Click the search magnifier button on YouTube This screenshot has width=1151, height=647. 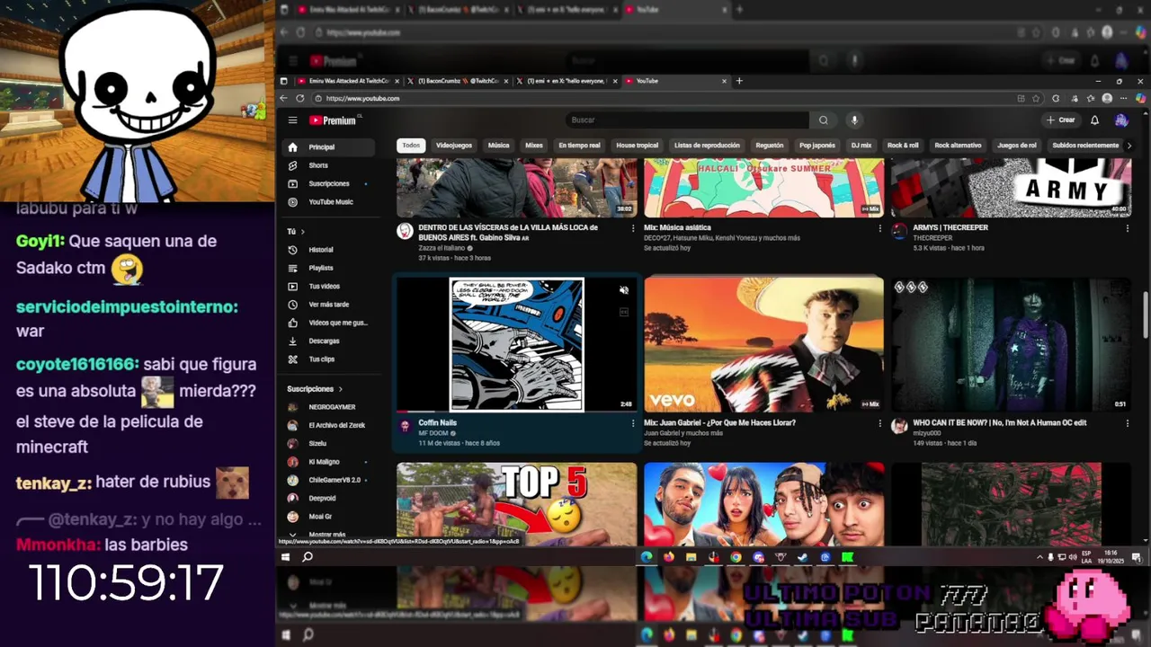click(x=823, y=120)
